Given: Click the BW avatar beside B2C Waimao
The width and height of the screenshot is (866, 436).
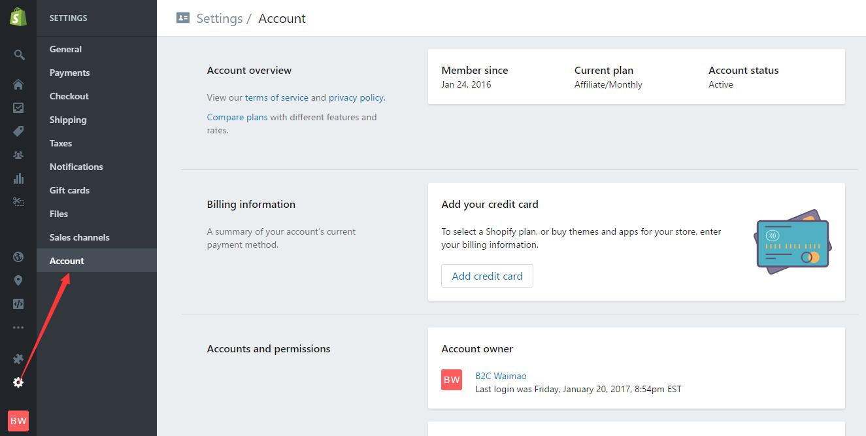Looking at the screenshot, I should coord(452,380).
